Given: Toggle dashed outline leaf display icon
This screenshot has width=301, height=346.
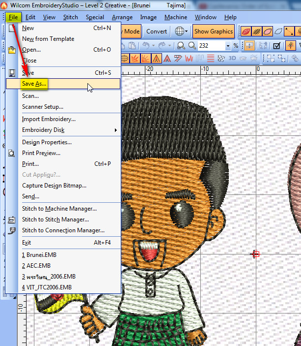Looking at the screenshot, I should click(278, 31).
